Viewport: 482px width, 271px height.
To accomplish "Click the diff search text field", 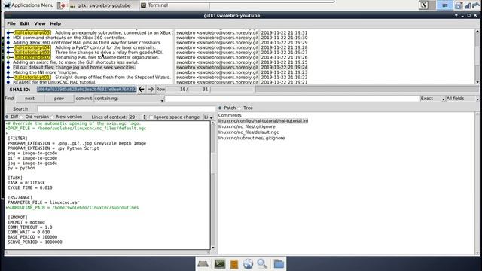I will coord(126,108).
